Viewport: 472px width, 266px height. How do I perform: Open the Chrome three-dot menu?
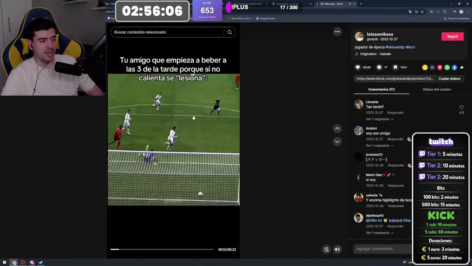468,11
